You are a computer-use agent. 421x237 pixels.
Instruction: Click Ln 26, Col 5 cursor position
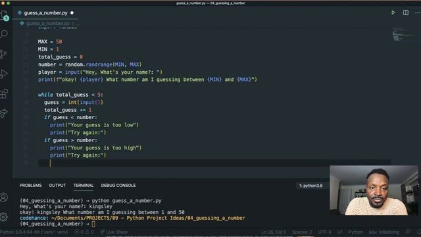point(274,232)
